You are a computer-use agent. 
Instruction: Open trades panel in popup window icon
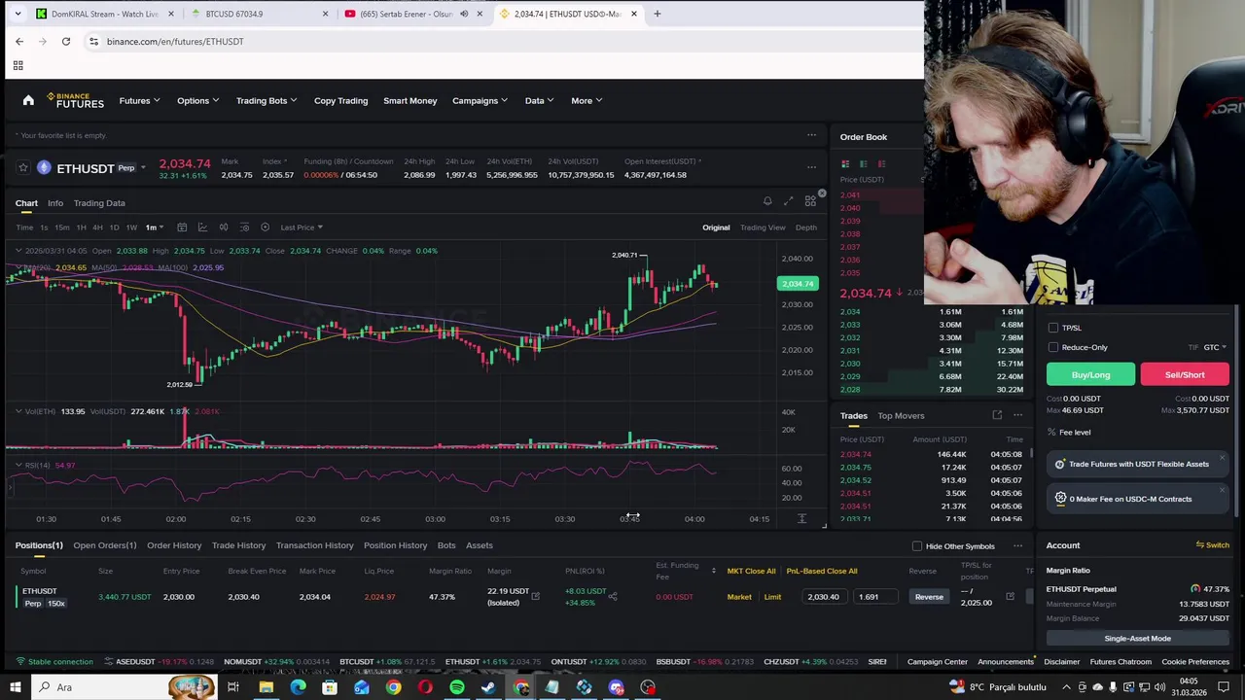pyautogui.click(x=997, y=415)
